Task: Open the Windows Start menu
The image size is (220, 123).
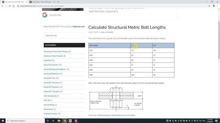Action: point(3,121)
